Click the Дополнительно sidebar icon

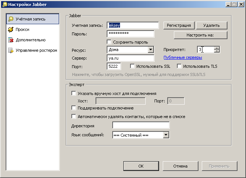tap(11, 40)
